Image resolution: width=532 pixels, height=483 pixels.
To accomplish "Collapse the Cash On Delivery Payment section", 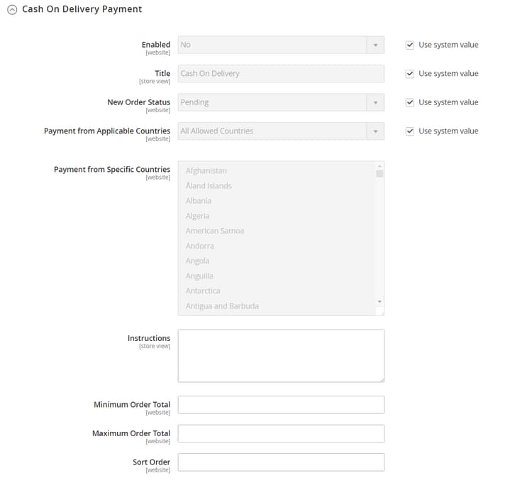I will [12, 9].
